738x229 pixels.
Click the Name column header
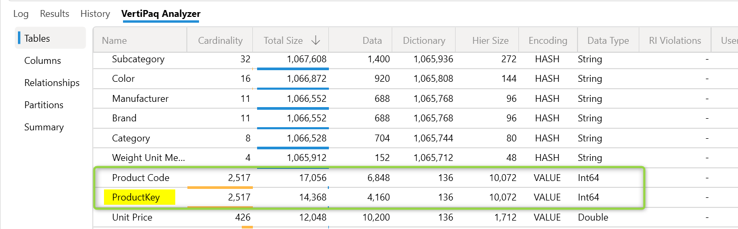pyautogui.click(x=115, y=41)
